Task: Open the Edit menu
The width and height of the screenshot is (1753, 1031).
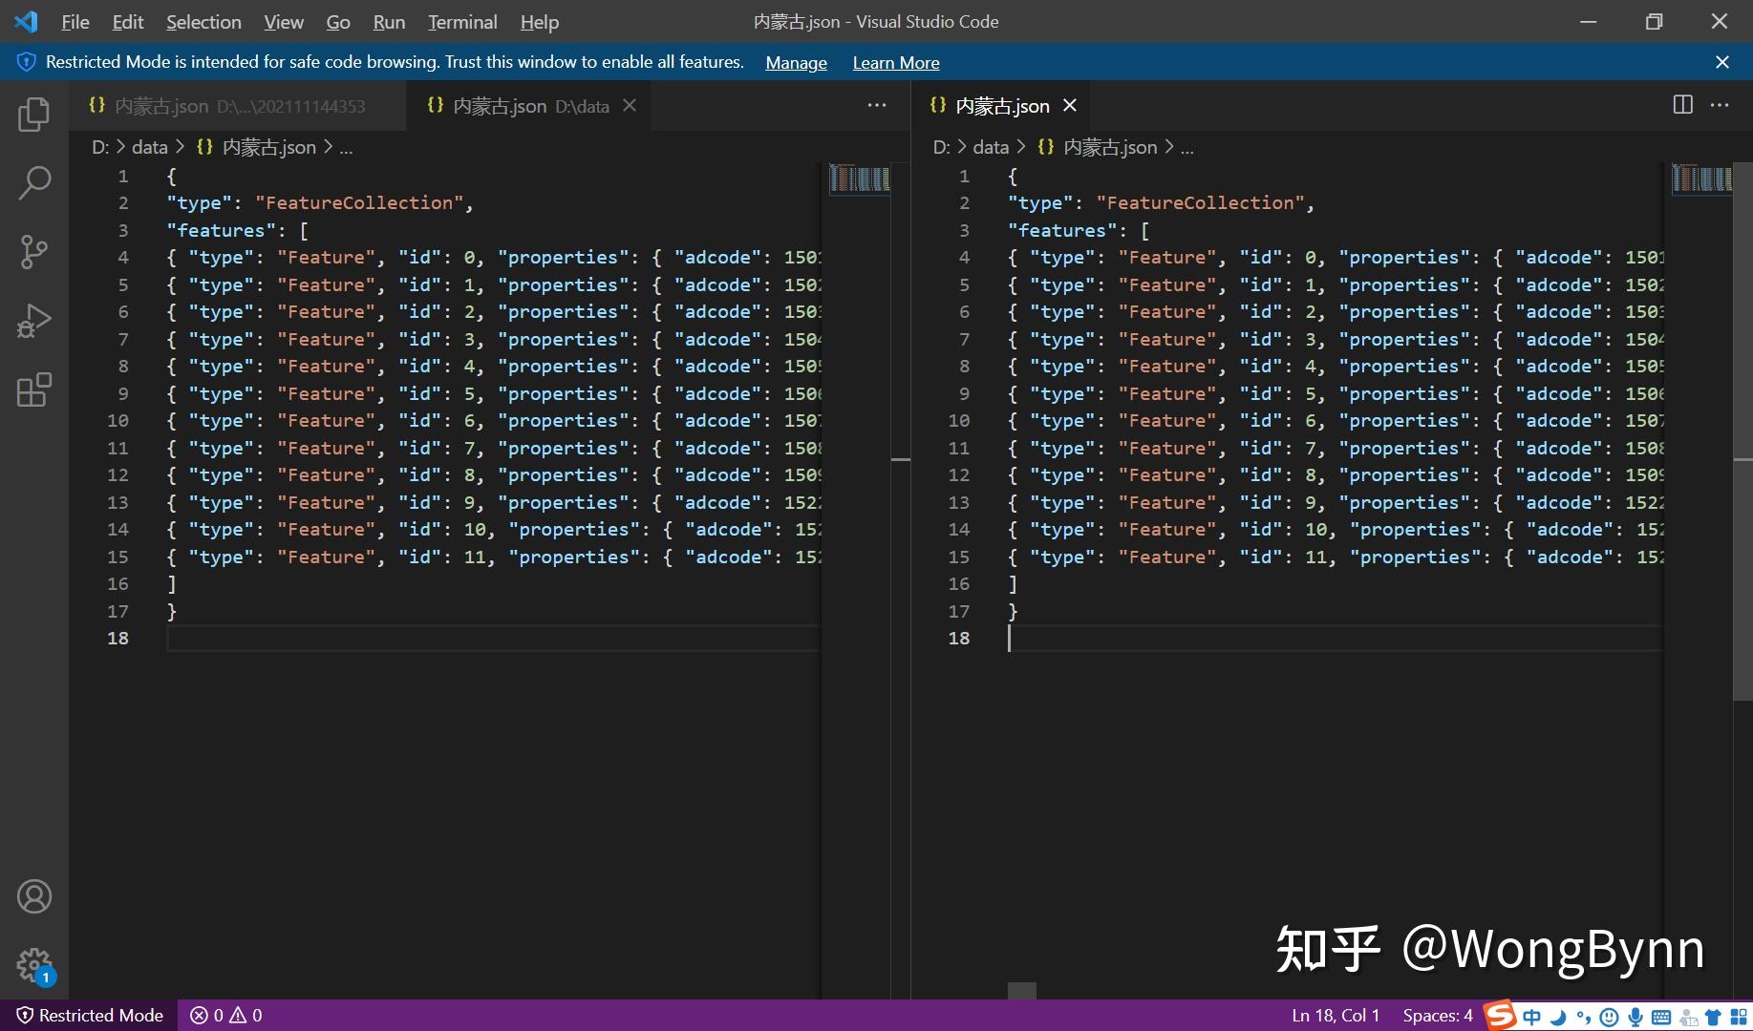Action: pos(127,22)
